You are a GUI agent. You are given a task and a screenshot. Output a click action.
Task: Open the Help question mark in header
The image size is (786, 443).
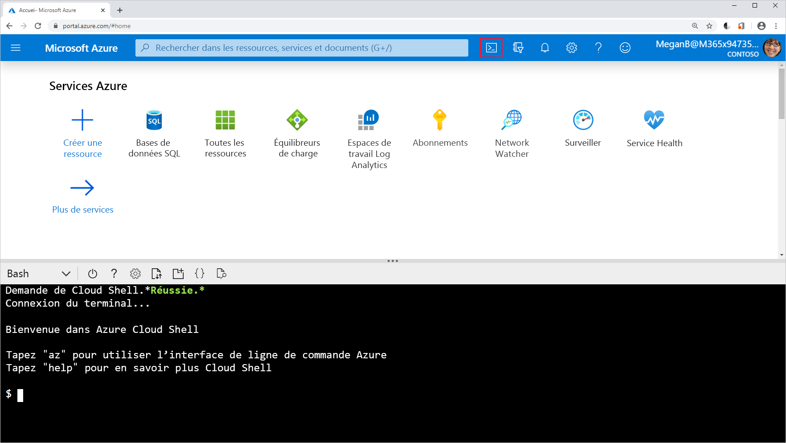coord(598,48)
